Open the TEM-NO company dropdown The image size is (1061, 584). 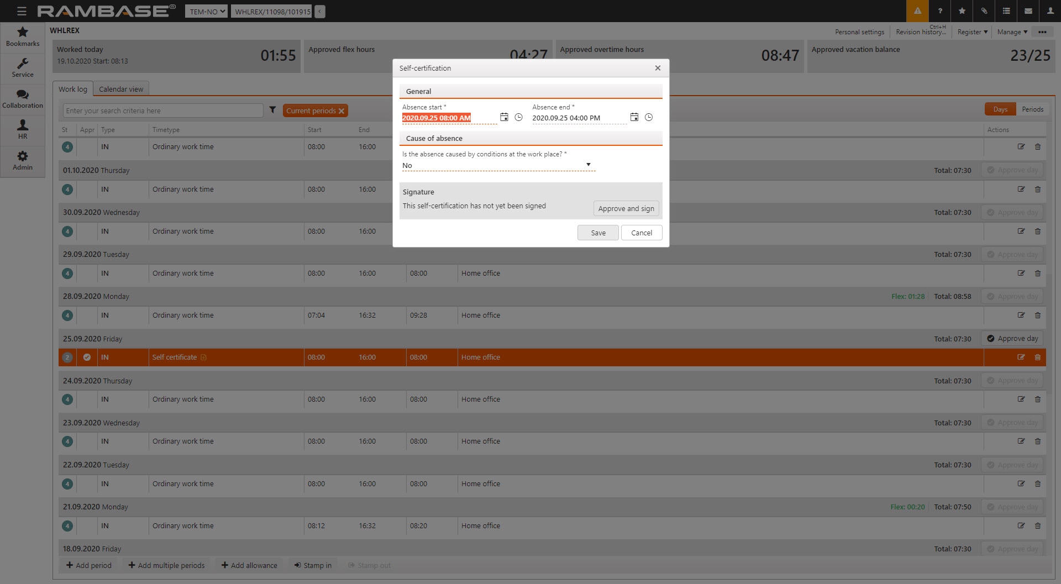click(x=206, y=12)
